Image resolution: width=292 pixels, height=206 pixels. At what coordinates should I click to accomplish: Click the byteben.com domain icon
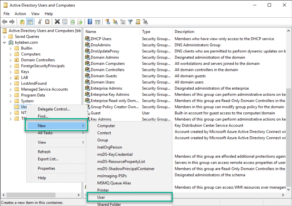(11, 43)
